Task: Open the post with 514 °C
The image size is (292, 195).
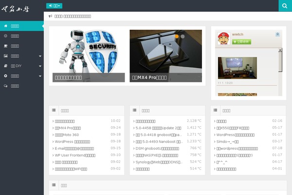Action: (x=143, y=169)
